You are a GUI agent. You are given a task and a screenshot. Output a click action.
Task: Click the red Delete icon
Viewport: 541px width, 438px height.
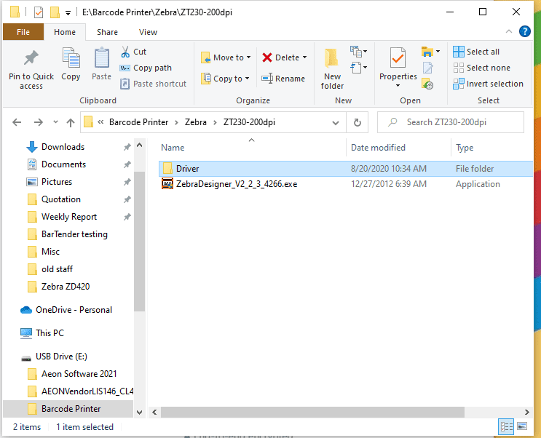click(267, 57)
